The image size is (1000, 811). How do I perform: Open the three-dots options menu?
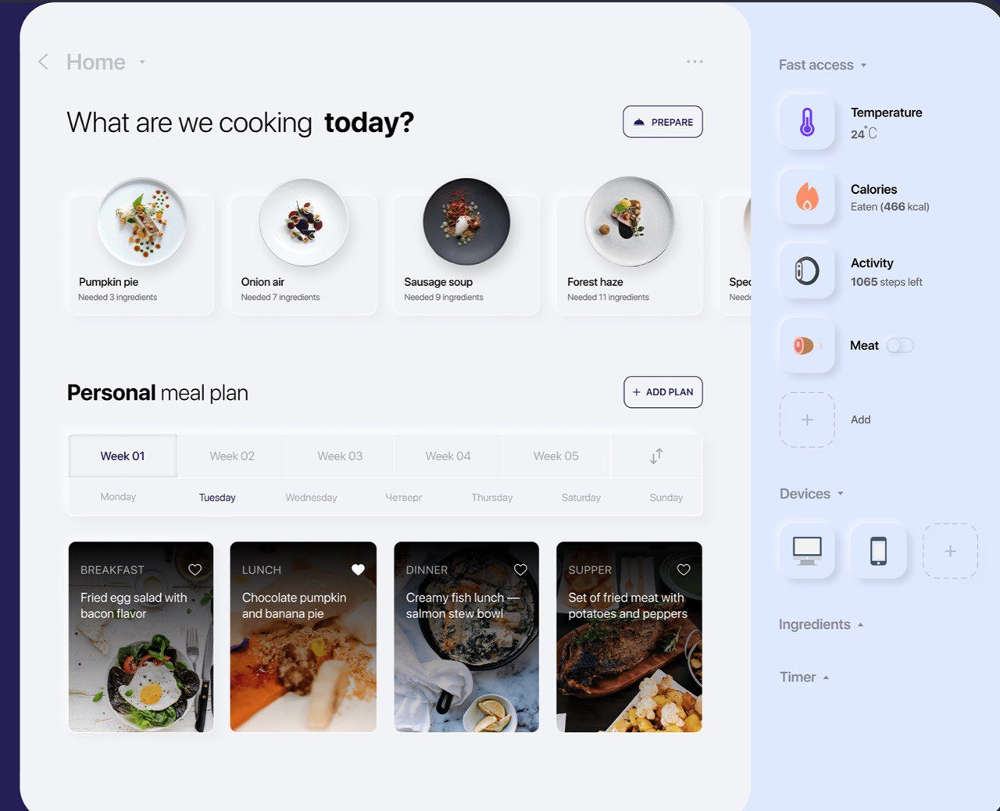[x=695, y=62]
